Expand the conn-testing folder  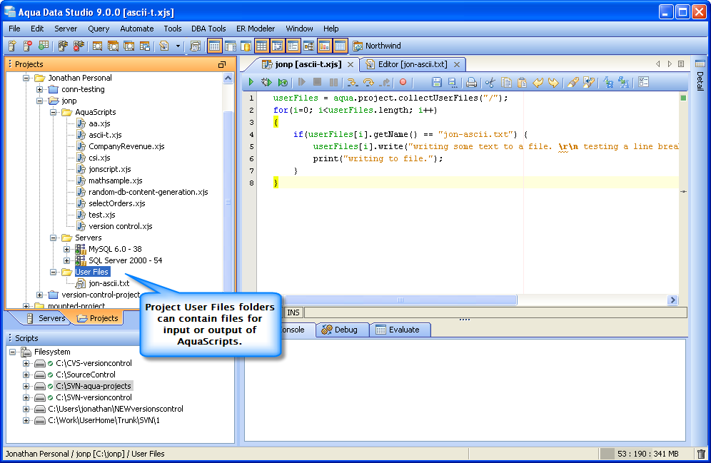pyautogui.click(x=40, y=89)
